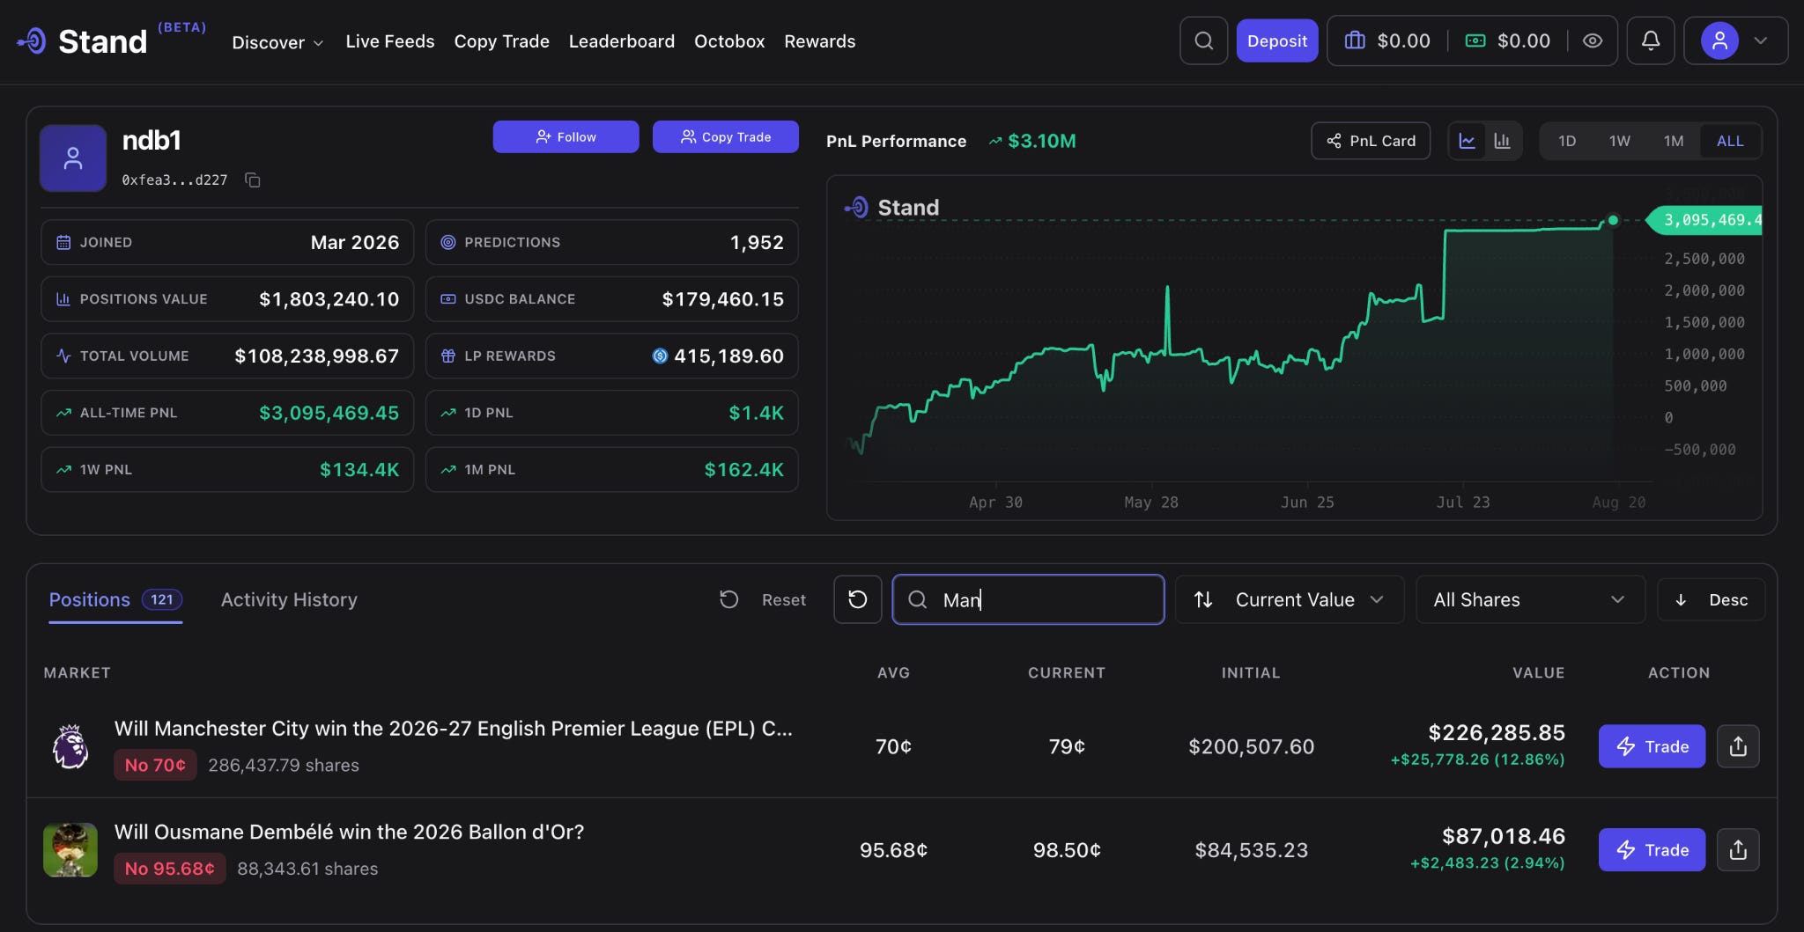This screenshot has height=932, width=1804.
Task: Select the ALL timeframe
Action: [x=1730, y=141]
